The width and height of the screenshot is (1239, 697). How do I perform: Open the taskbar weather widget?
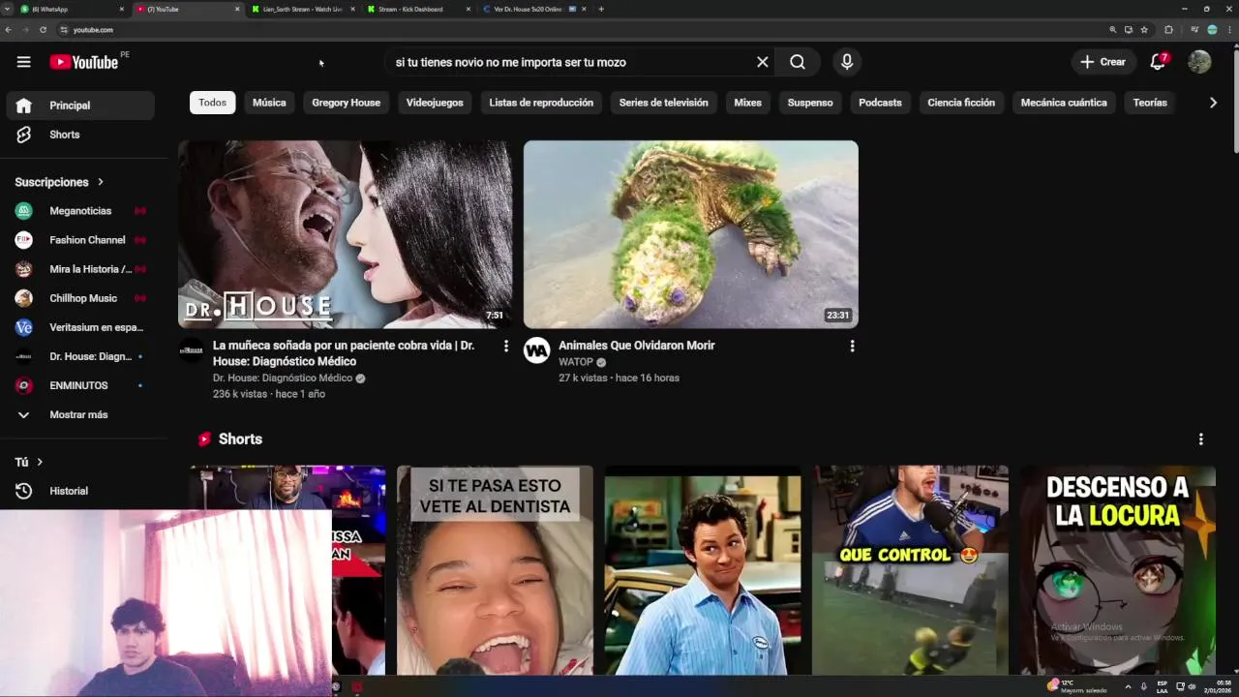1077,686
